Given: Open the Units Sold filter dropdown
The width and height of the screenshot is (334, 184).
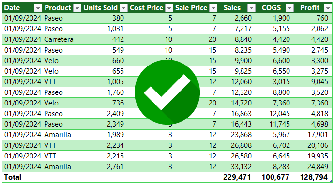Looking at the screenshot, I should (123, 8).
